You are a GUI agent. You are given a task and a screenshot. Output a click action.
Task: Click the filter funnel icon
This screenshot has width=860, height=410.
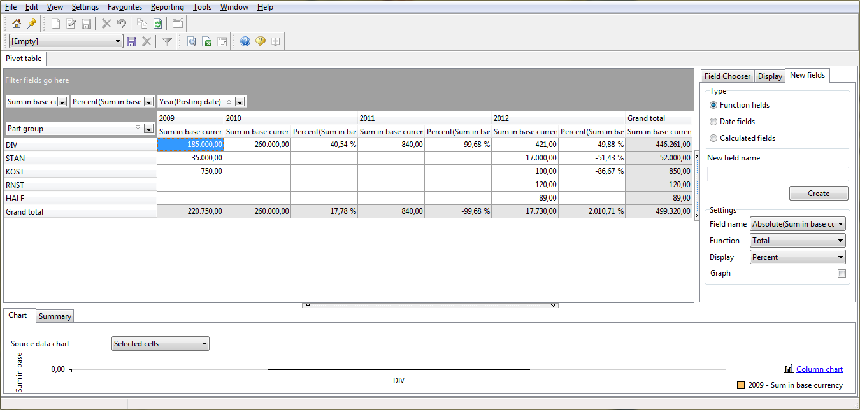click(166, 41)
